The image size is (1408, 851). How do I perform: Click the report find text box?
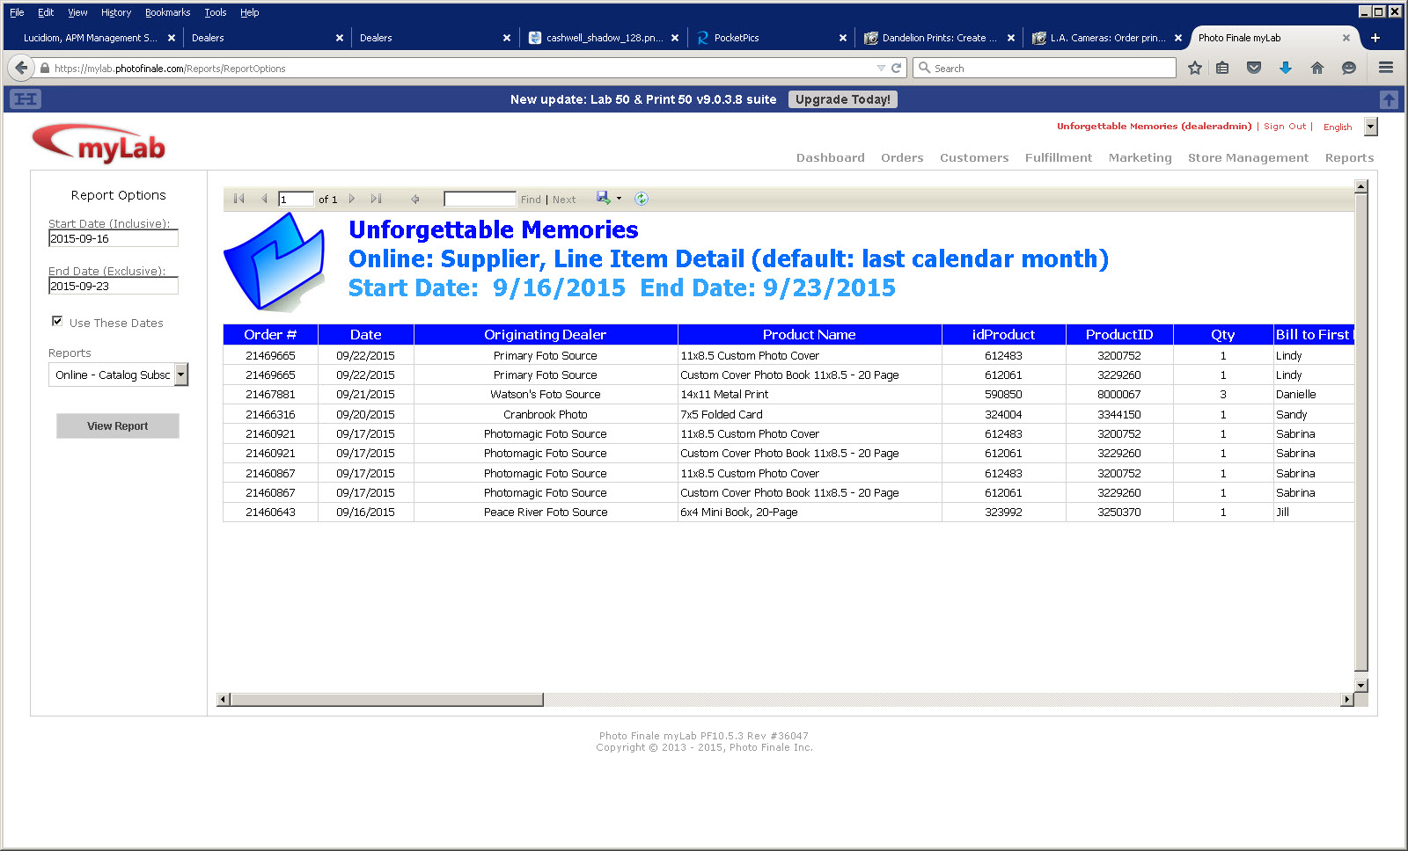click(480, 199)
